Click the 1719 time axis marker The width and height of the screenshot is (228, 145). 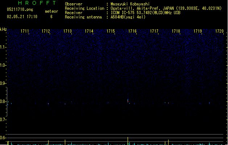(x=198, y=31)
